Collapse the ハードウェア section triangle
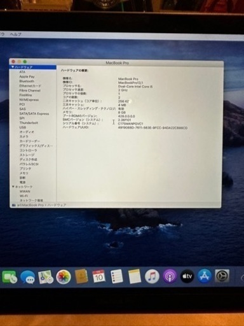 [x=13, y=67]
